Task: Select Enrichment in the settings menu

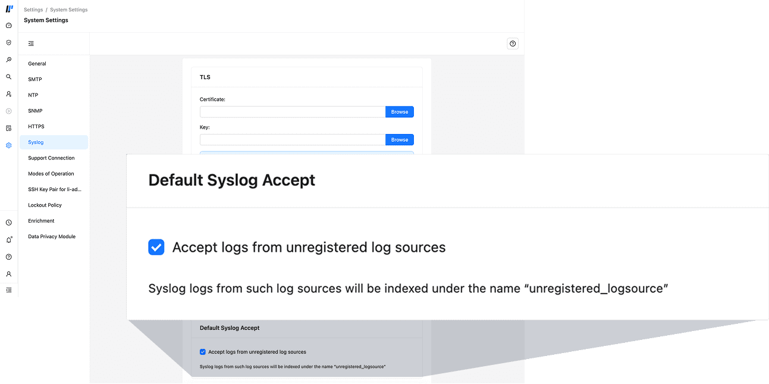Action: [x=54, y=221]
